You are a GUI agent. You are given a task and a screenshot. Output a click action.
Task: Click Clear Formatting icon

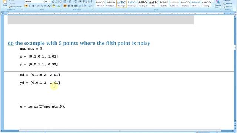pos(60,1)
